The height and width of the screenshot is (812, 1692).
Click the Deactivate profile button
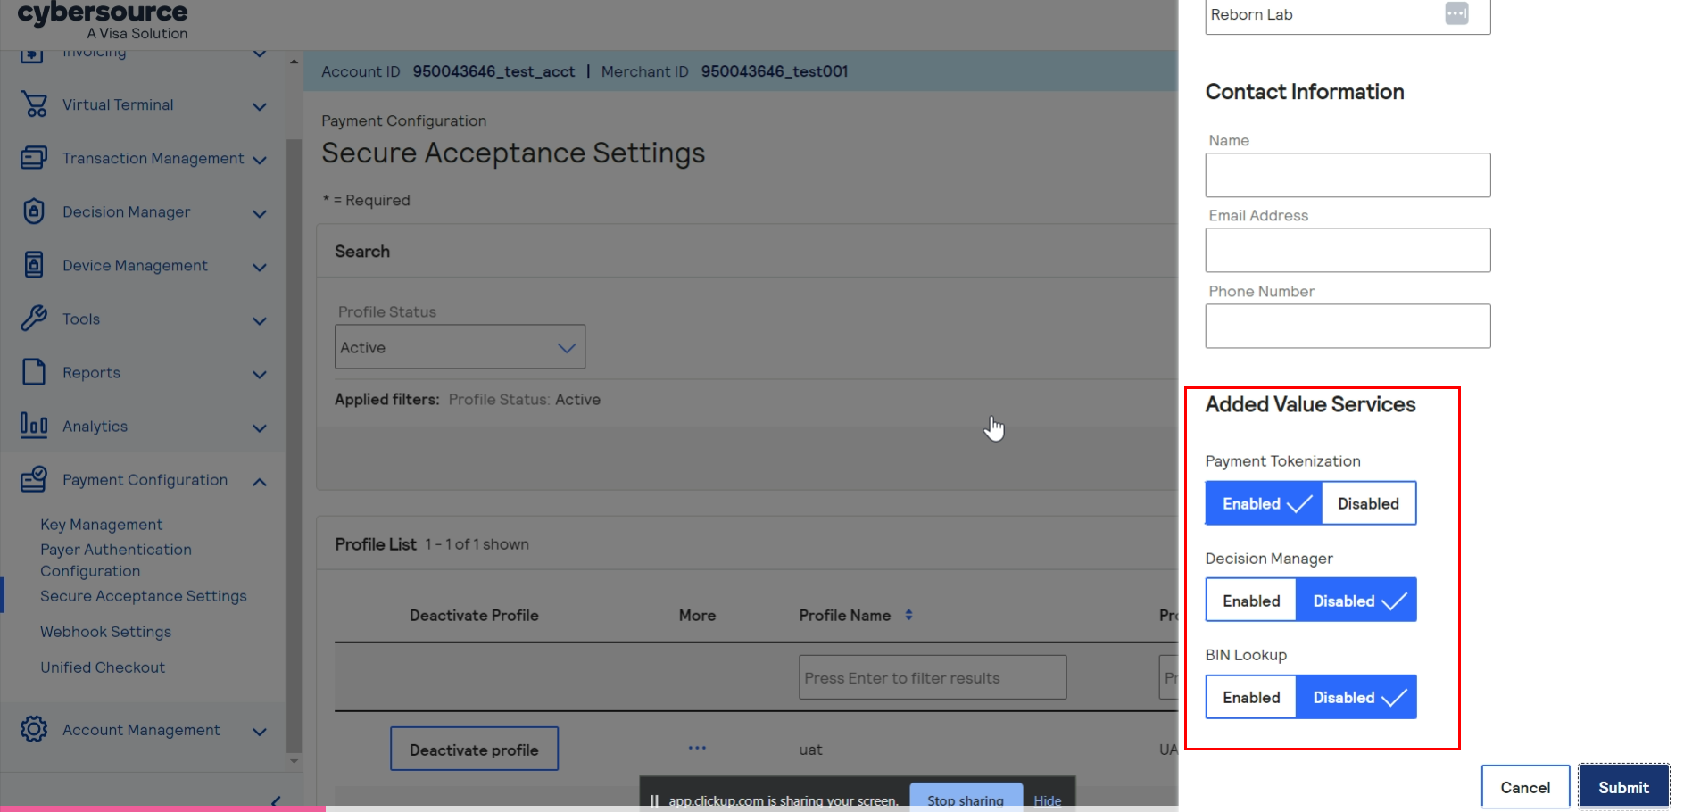474,750
